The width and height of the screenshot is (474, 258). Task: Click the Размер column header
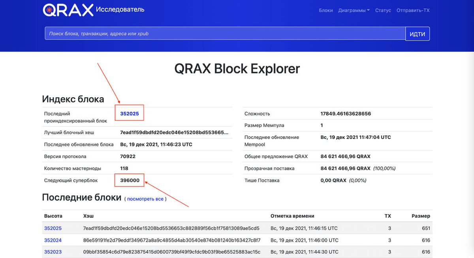(421, 216)
